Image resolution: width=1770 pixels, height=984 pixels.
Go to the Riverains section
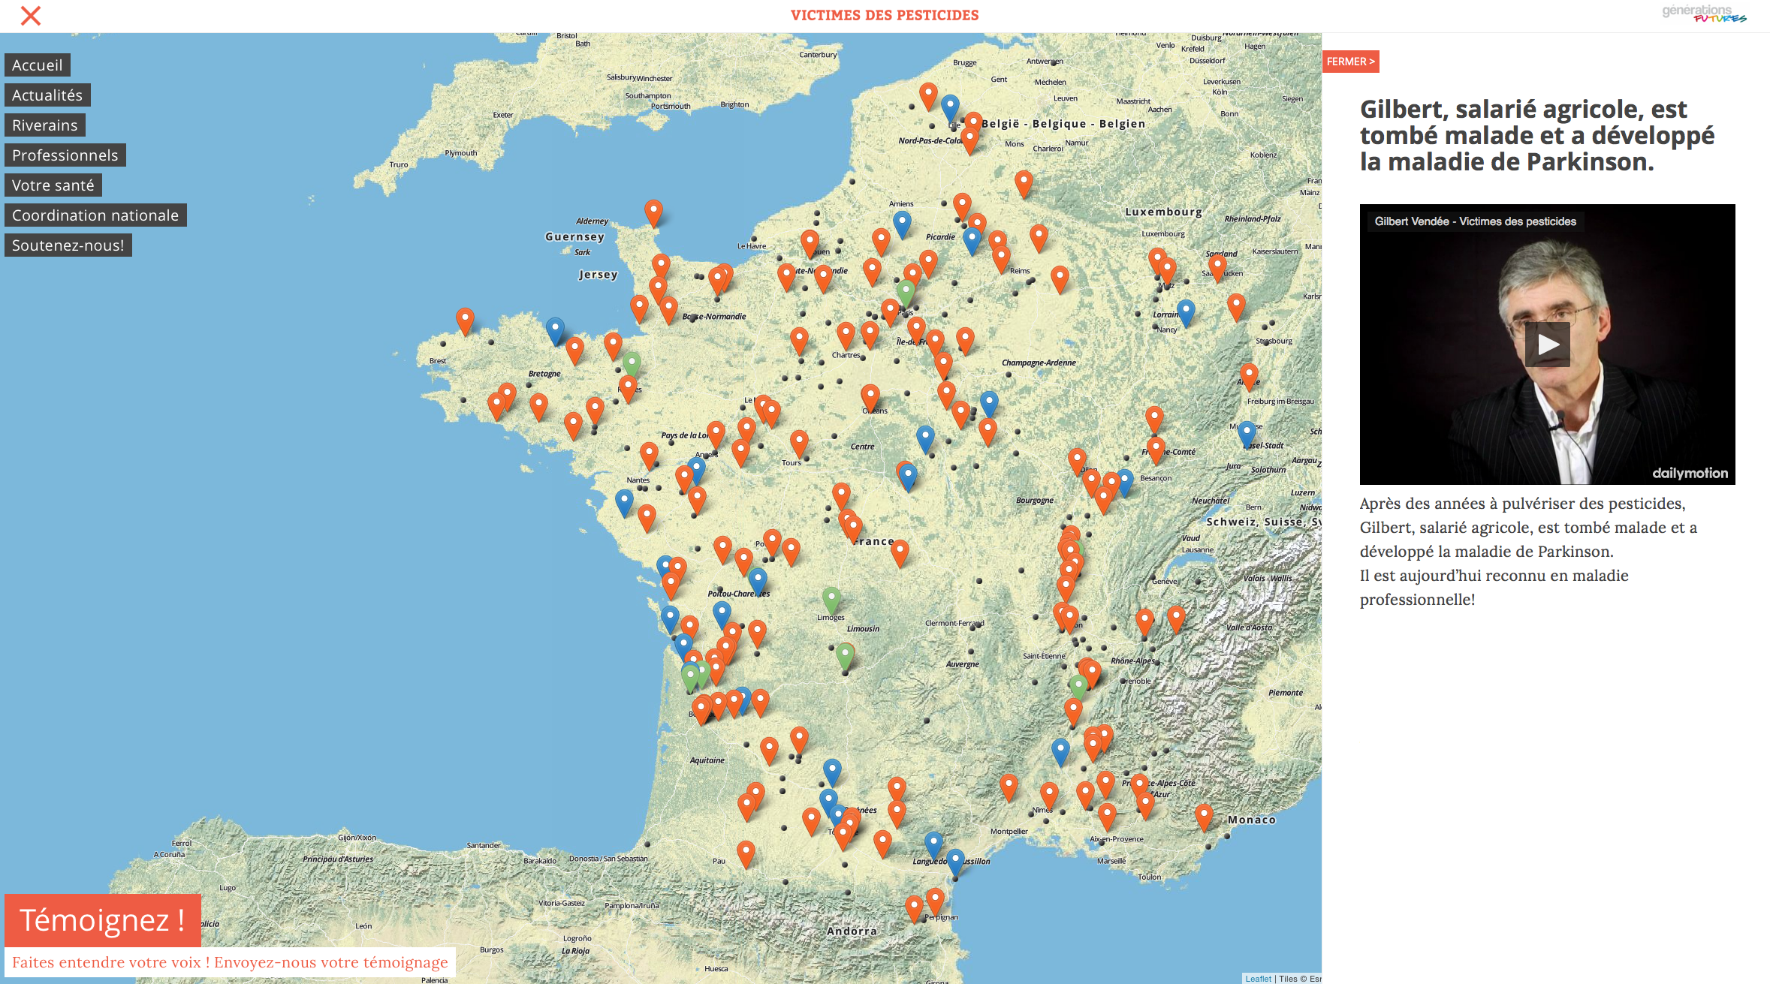click(45, 125)
